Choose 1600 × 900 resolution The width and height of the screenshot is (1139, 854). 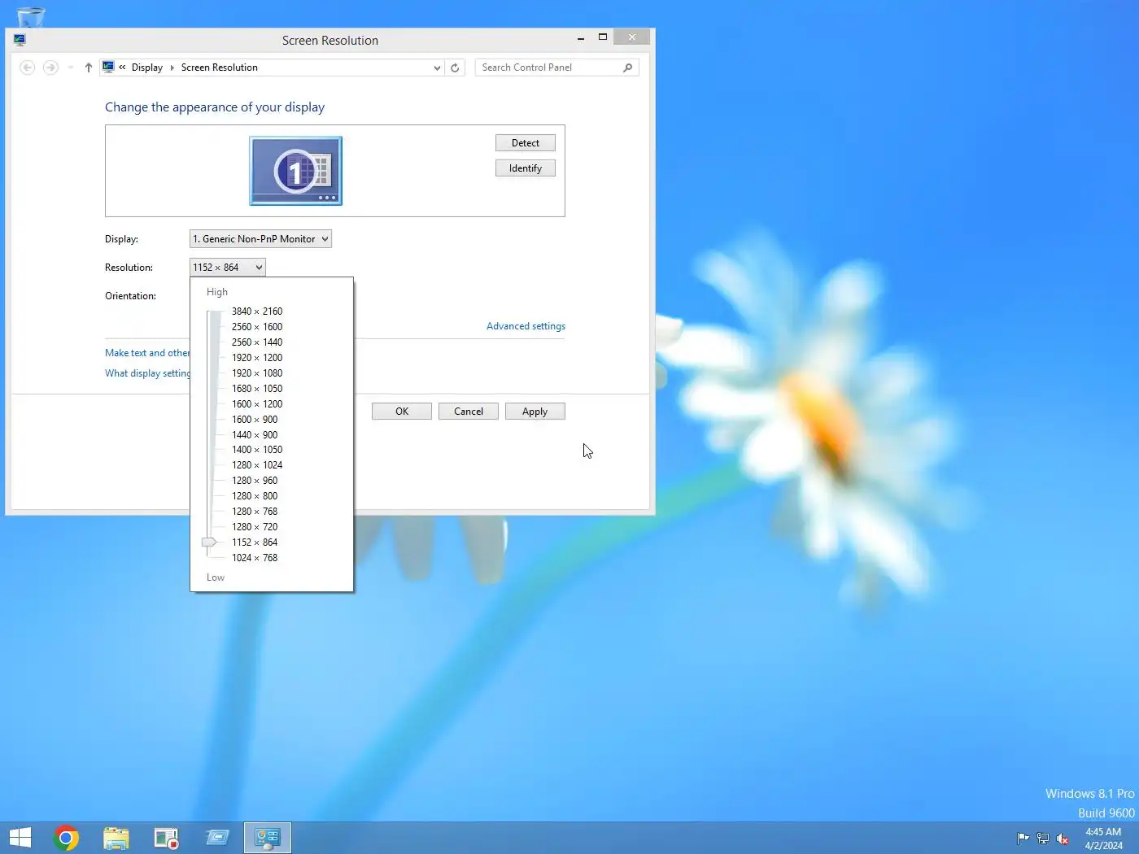(255, 420)
